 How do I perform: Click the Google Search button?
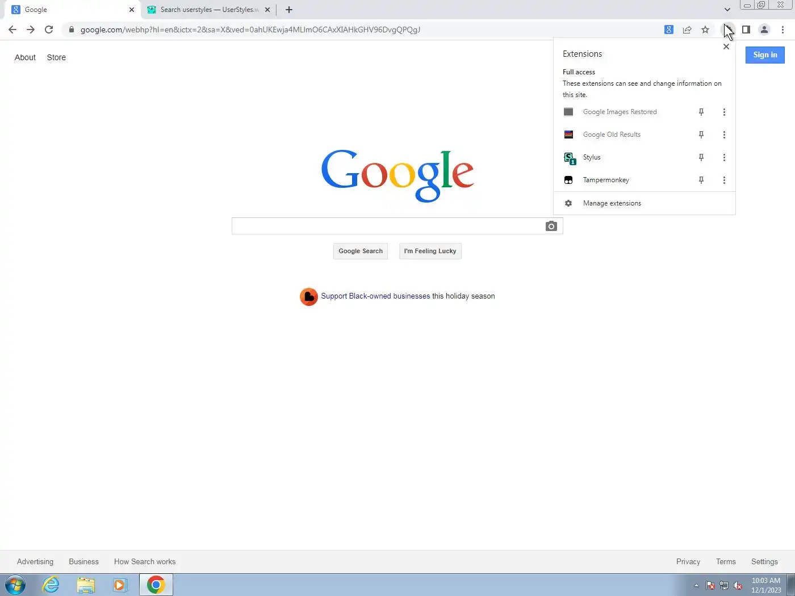click(361, 251)
